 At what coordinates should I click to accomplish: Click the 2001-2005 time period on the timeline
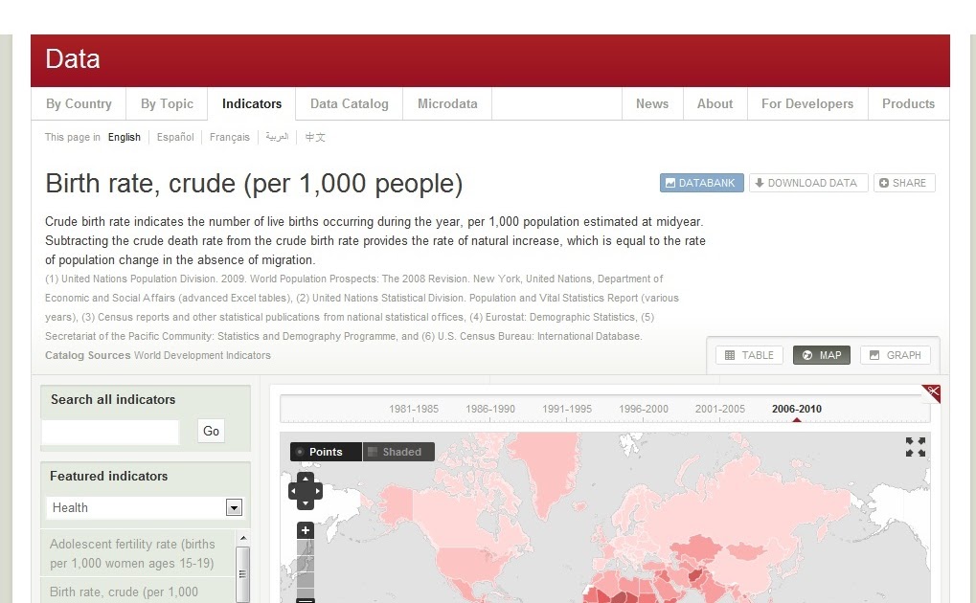coord(719,408)
